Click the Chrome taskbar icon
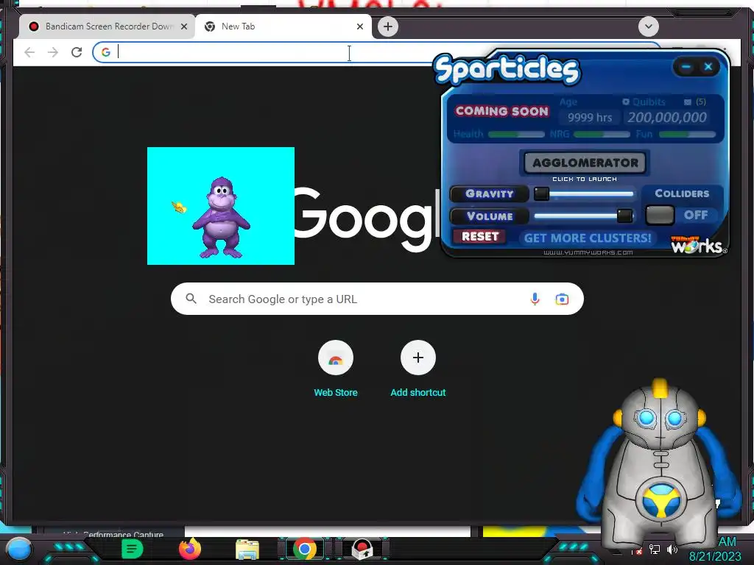 (304, 549)
